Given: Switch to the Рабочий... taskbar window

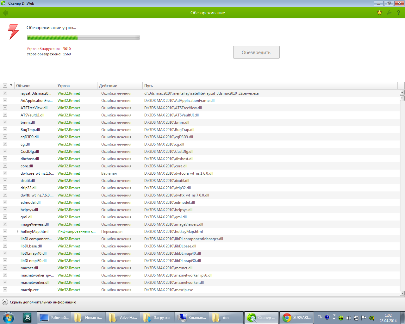Looking at the screenshot, I should click(x=54, y=318).
